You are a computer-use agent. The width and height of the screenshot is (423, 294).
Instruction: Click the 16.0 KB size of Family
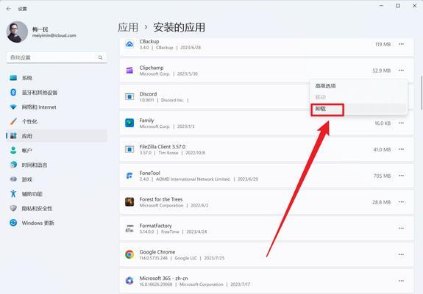pos(383,123)
